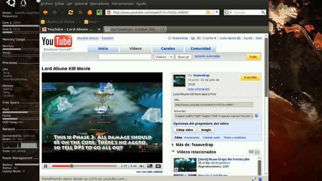Switch to the Our Desktops: October tab
This screenshot has width=322, height=181.
(x=134, y=29)
